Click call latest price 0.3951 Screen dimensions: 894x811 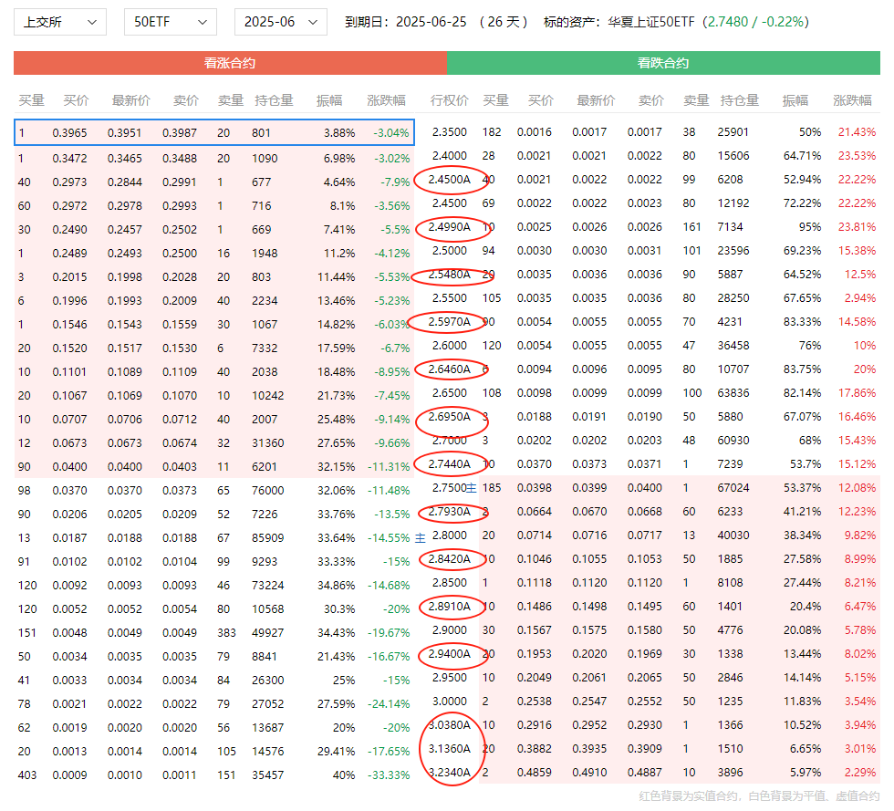[x=125, y=133]
